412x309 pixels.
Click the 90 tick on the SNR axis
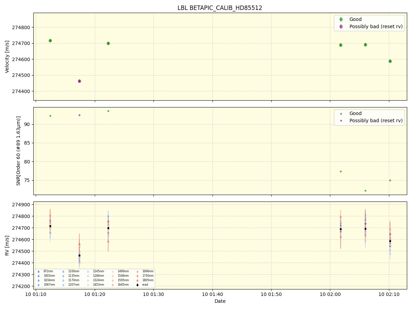coord(27,124)
